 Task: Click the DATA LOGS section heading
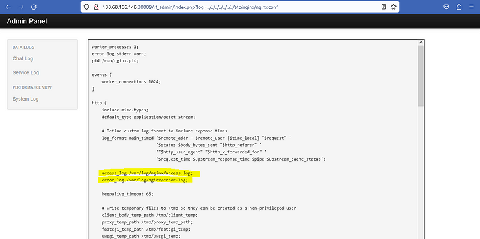(23, 47)
